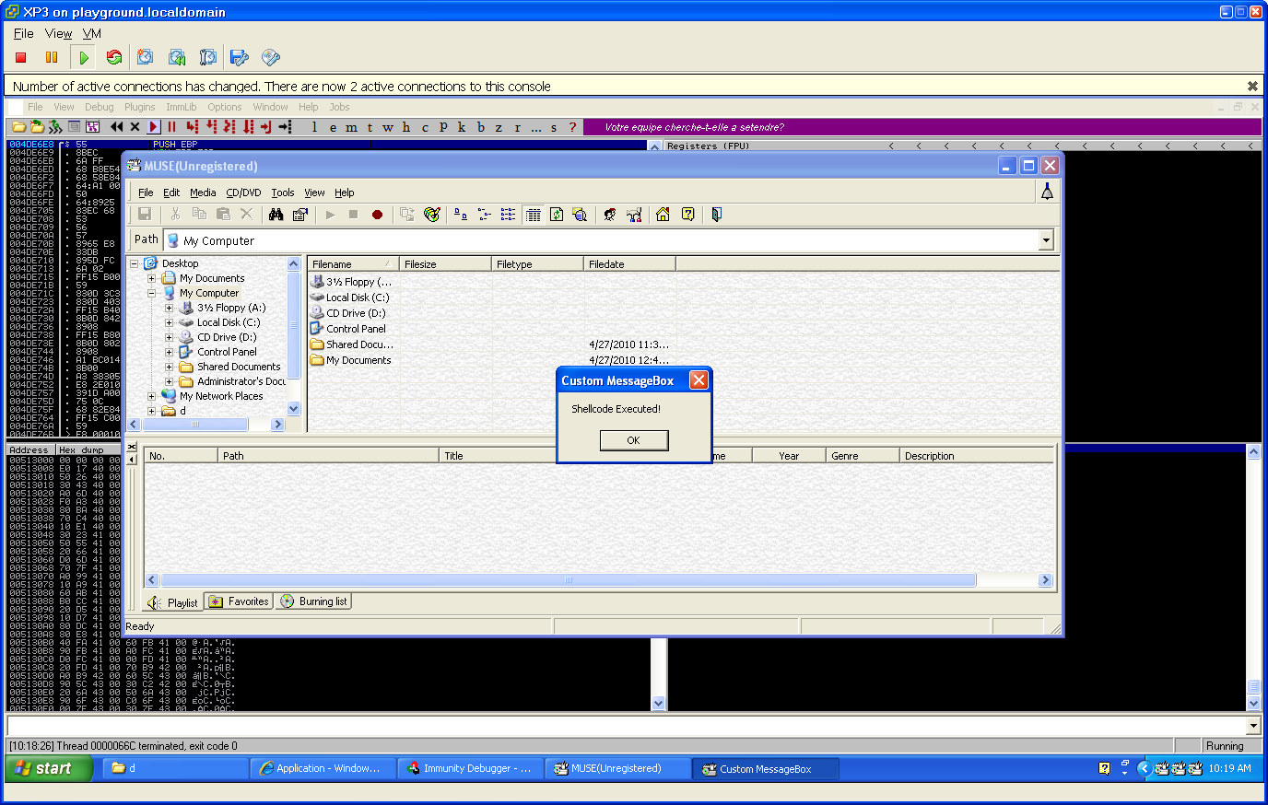Select Control Panel in file list
1268x805 pixels.
click(356, 329)
